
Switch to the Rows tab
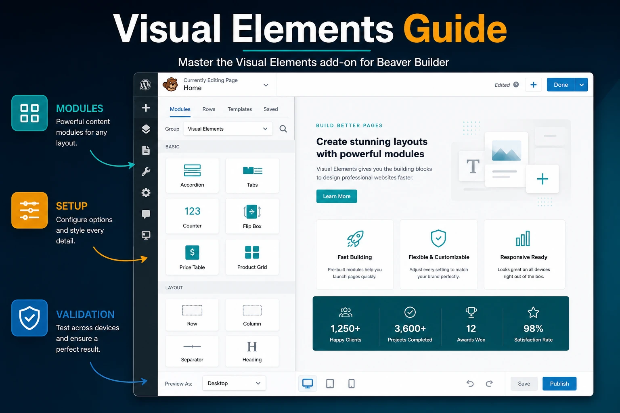[x=209, y=109]
